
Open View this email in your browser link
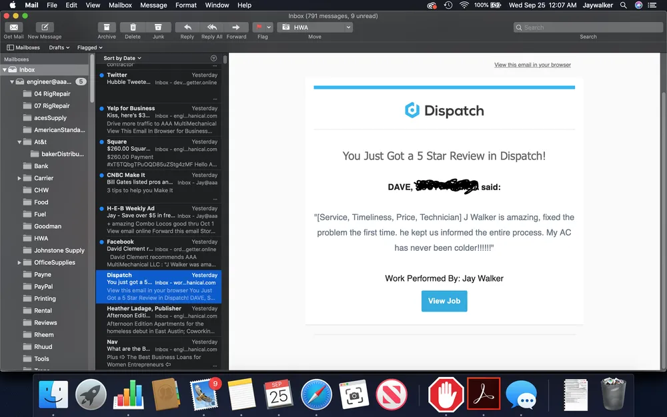(532, 65)
